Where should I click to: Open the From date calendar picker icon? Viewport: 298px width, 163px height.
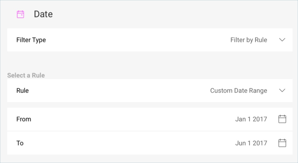pyautogui.click(x=282, y=119)
